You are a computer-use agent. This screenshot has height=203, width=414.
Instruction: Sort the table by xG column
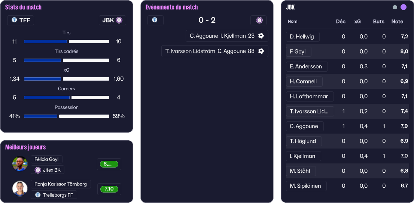(357, 22)
